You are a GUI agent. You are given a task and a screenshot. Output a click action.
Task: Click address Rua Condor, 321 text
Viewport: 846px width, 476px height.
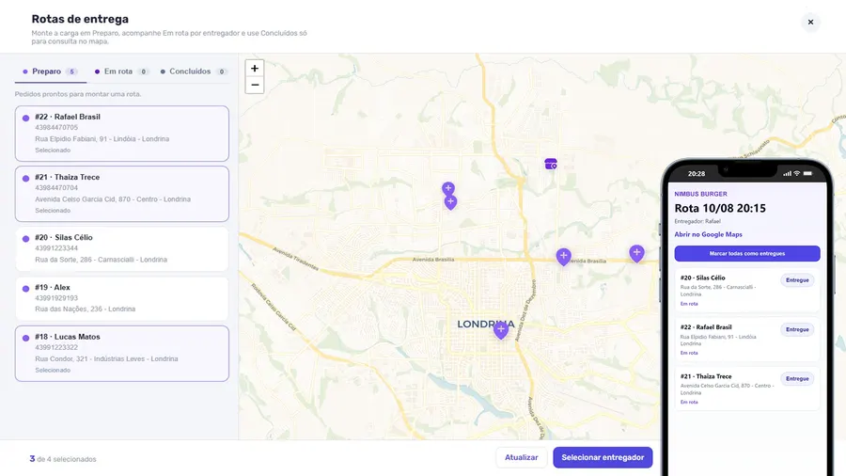click(106, 359)
